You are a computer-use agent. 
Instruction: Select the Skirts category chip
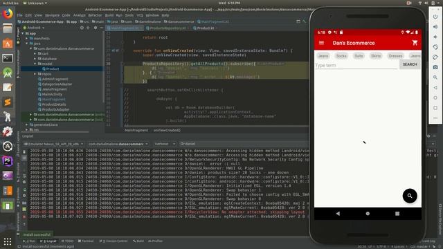(376, 56)
